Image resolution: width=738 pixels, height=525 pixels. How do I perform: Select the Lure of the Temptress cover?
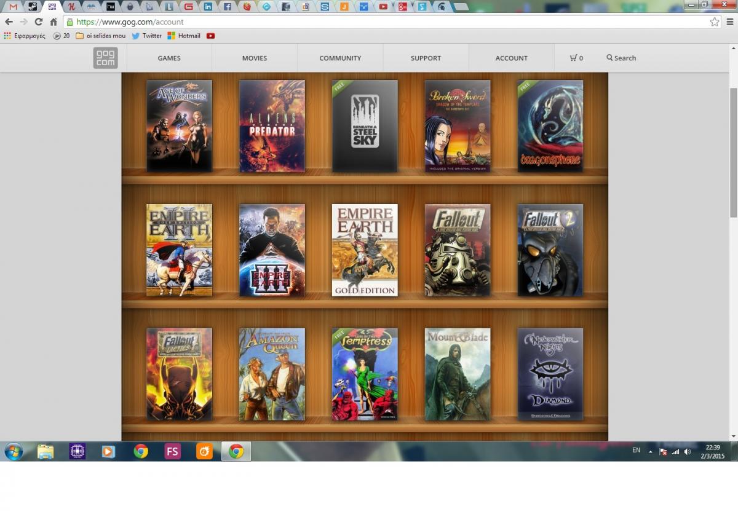click(x=365, y=374)
